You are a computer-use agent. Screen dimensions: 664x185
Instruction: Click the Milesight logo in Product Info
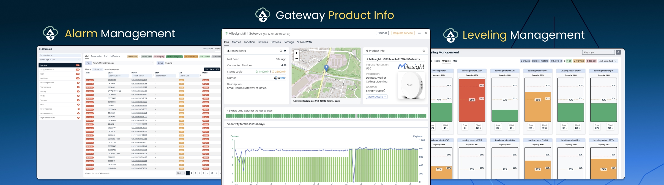click(x=411, y=67)
